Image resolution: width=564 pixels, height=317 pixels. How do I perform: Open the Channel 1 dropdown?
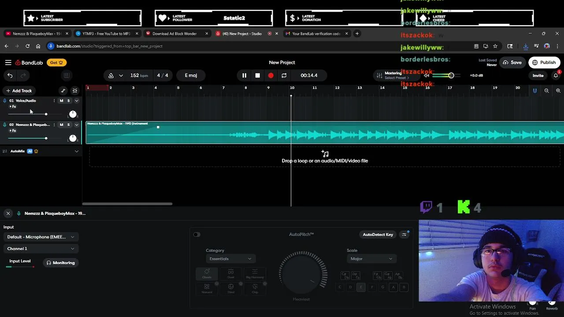coord(41,249)
